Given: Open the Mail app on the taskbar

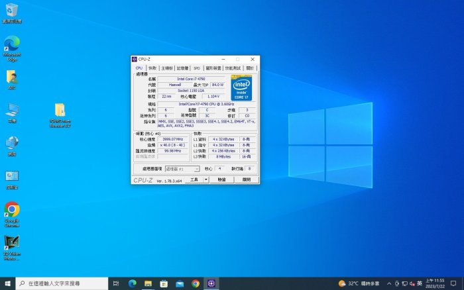Looking at the screenshot, I should click(x=180, y=283).
